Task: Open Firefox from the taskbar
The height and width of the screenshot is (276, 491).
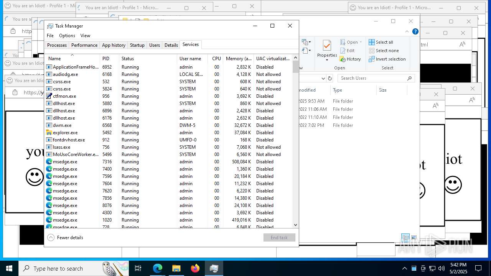Action: (195, 268)
